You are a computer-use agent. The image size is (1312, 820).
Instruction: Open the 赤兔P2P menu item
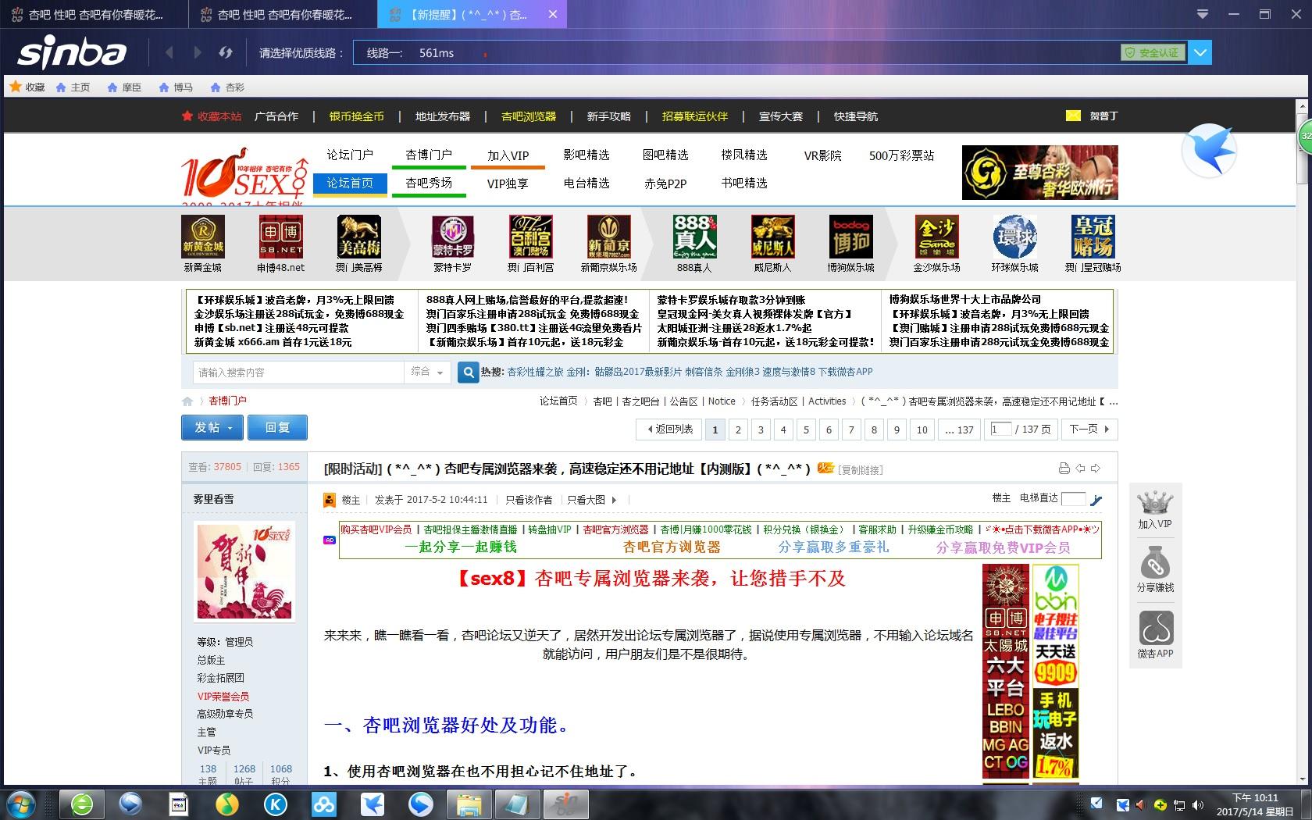coord(665,184)
